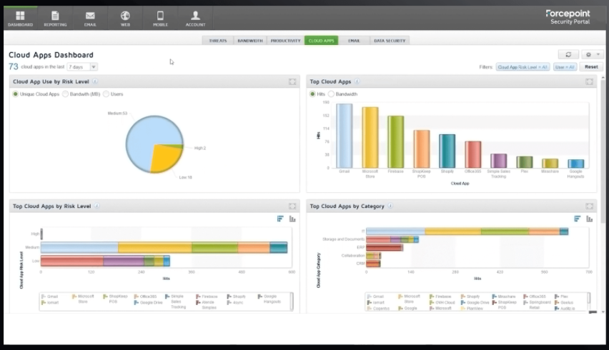Screen dimensions: 609x350
Task: Maximize the Top Cloud Apps panel
Action: 589,81
